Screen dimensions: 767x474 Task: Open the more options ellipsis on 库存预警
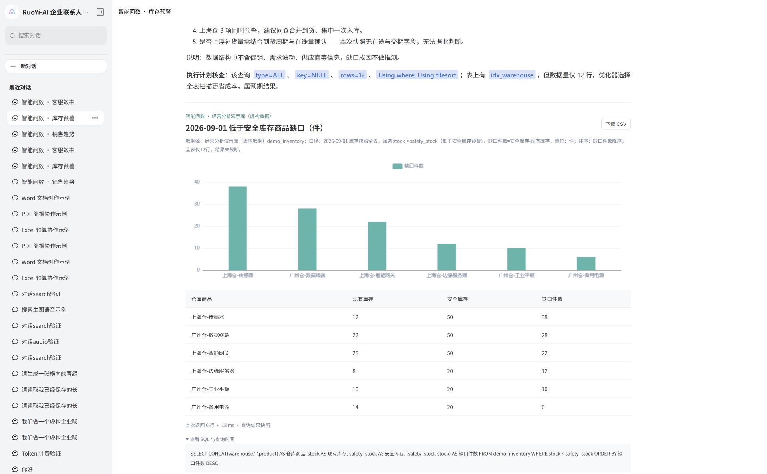tap(95, 118)
